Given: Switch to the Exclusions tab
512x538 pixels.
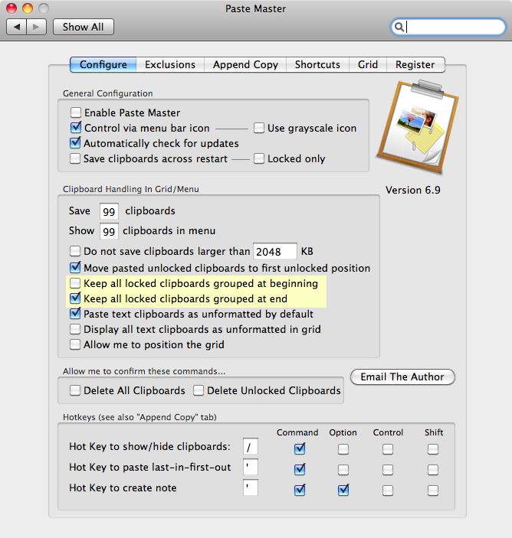Looking at the screenshot, I should click(170, 65).
